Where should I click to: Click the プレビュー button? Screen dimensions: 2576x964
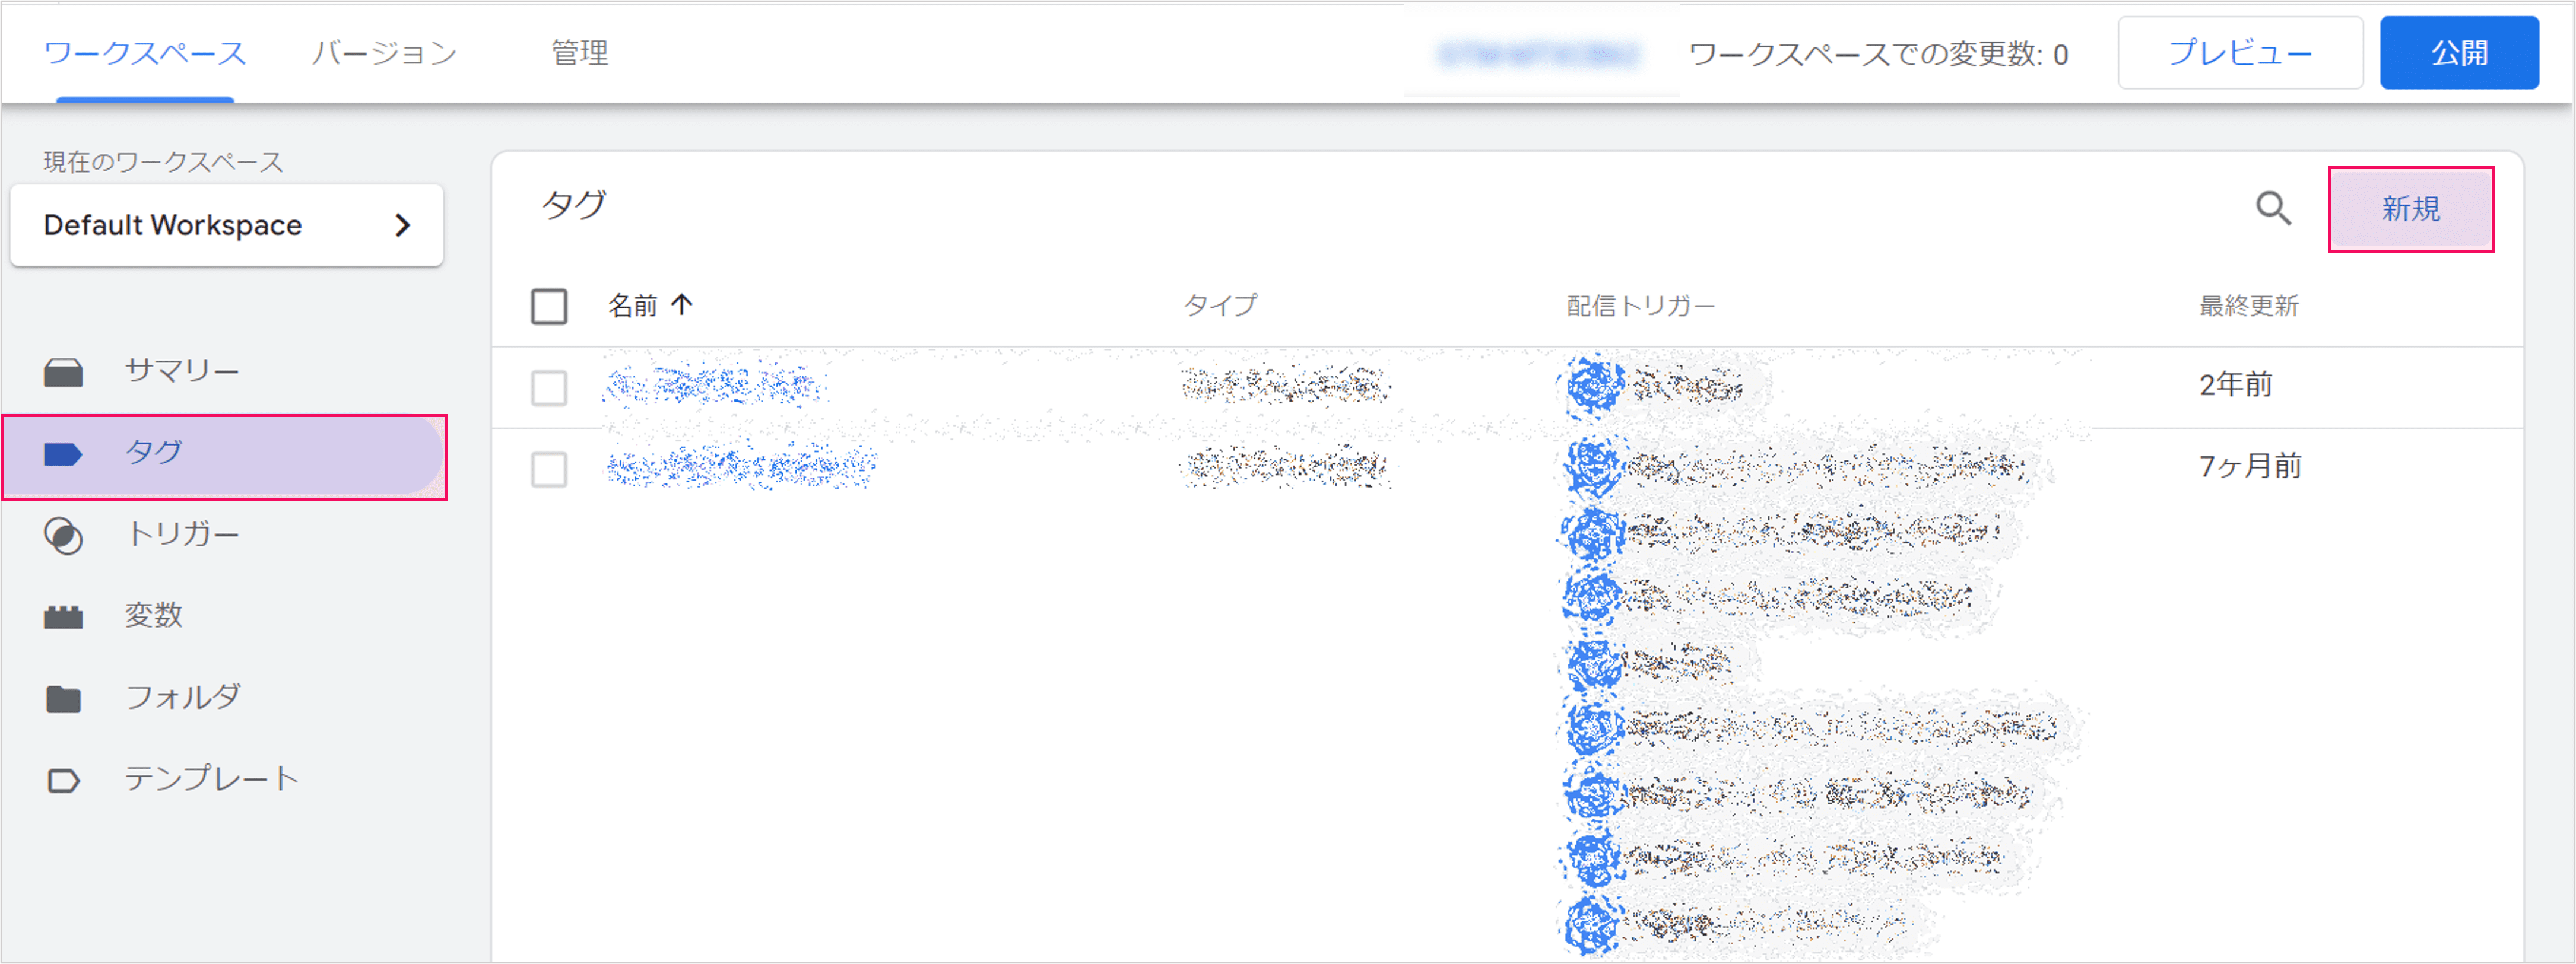coord(2240,53)
